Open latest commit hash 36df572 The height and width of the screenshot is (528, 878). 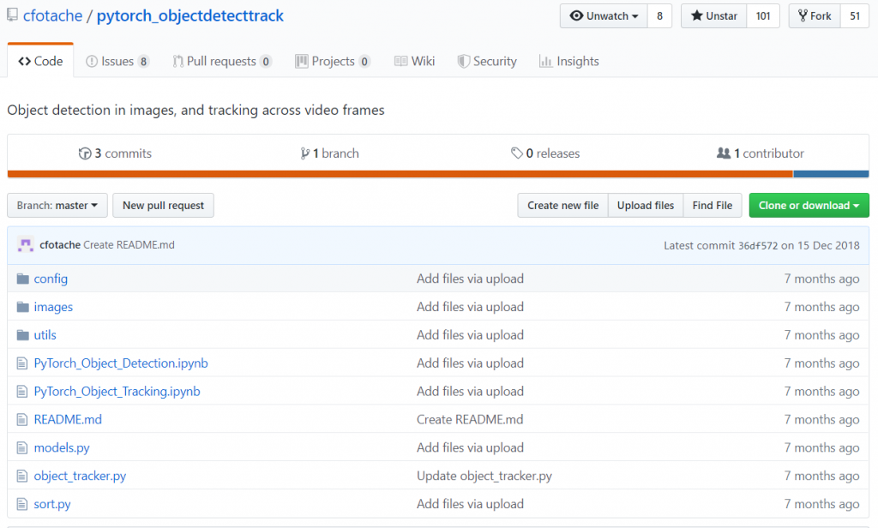click(758, 245)
